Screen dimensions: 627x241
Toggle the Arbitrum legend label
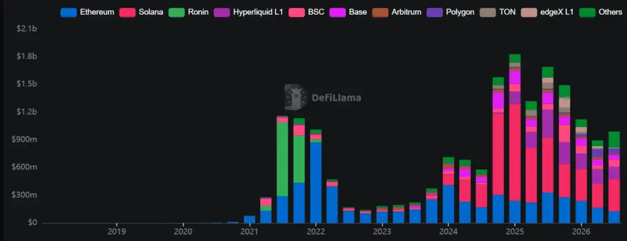click(407, 12)
